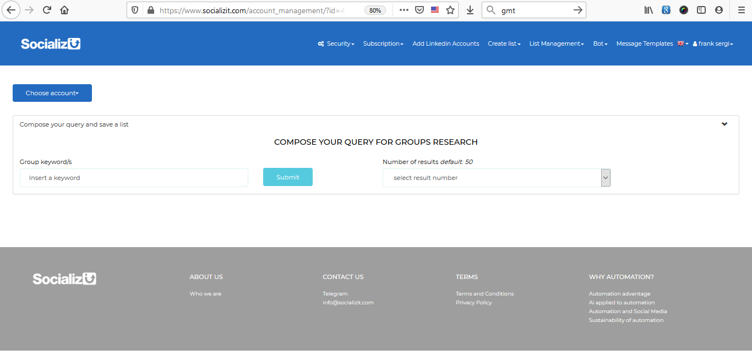Expand the List Management menu
The image size is (752, 355).
(x=557, y=43)
